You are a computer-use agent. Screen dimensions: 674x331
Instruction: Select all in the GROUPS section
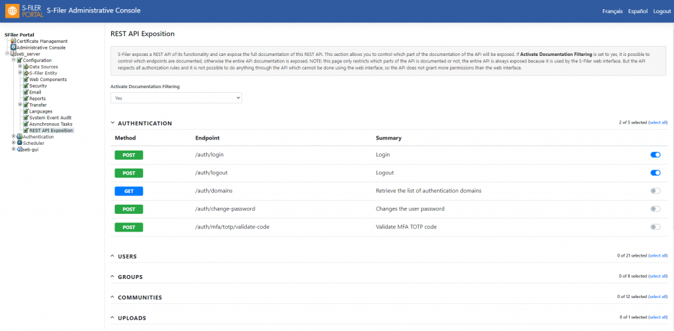[658, 276]
